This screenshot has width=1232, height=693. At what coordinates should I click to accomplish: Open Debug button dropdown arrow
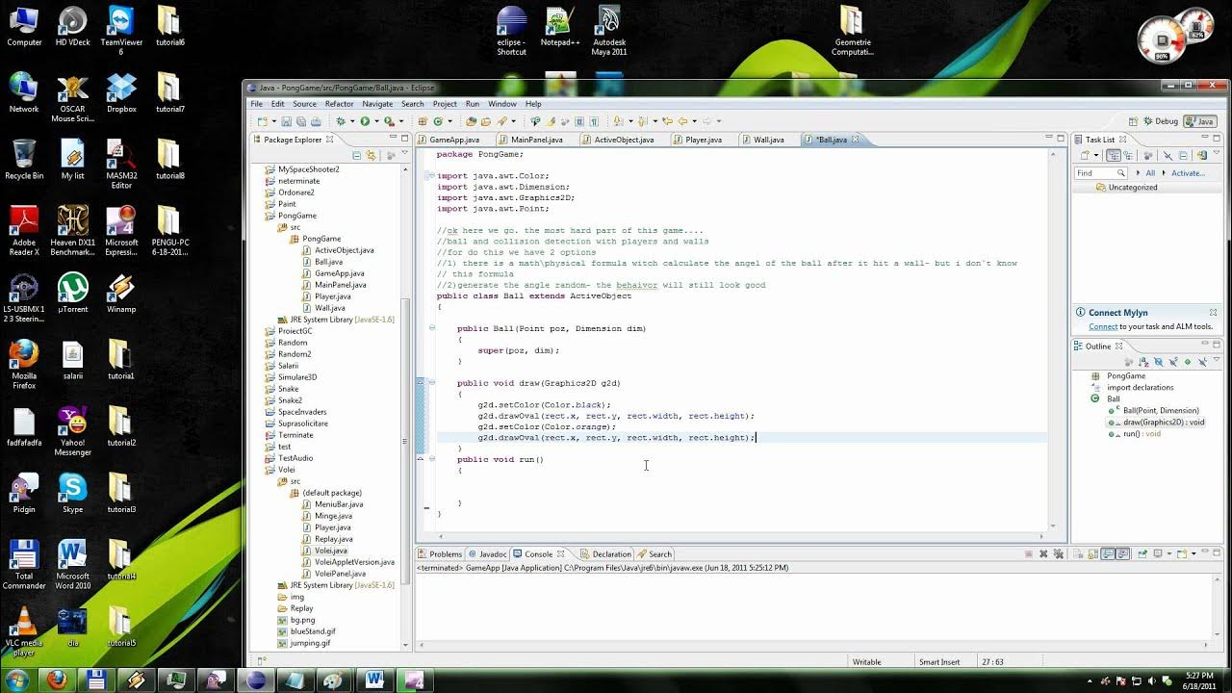pyautogui.click(x=352, y=121)
